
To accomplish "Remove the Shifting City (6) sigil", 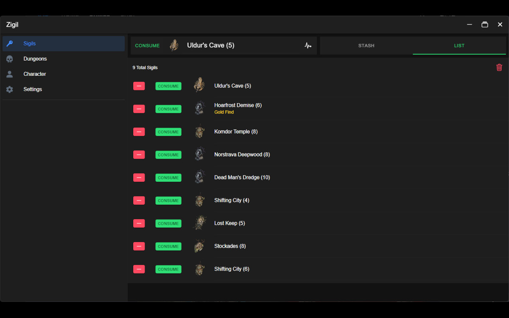I will click(x=139, y=269).
